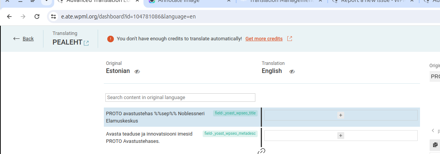Open the Get more credits link
Image resolution: width=440 pixels, height=154 pixels.
pos(264,39)
